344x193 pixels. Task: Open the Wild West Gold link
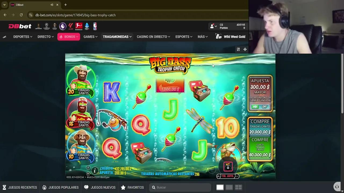tap(230, 37)
